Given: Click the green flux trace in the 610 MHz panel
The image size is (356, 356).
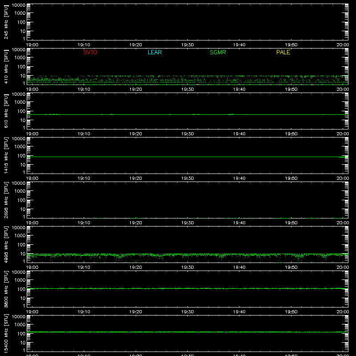Looking at the screenshot, I should click(187, 114).
